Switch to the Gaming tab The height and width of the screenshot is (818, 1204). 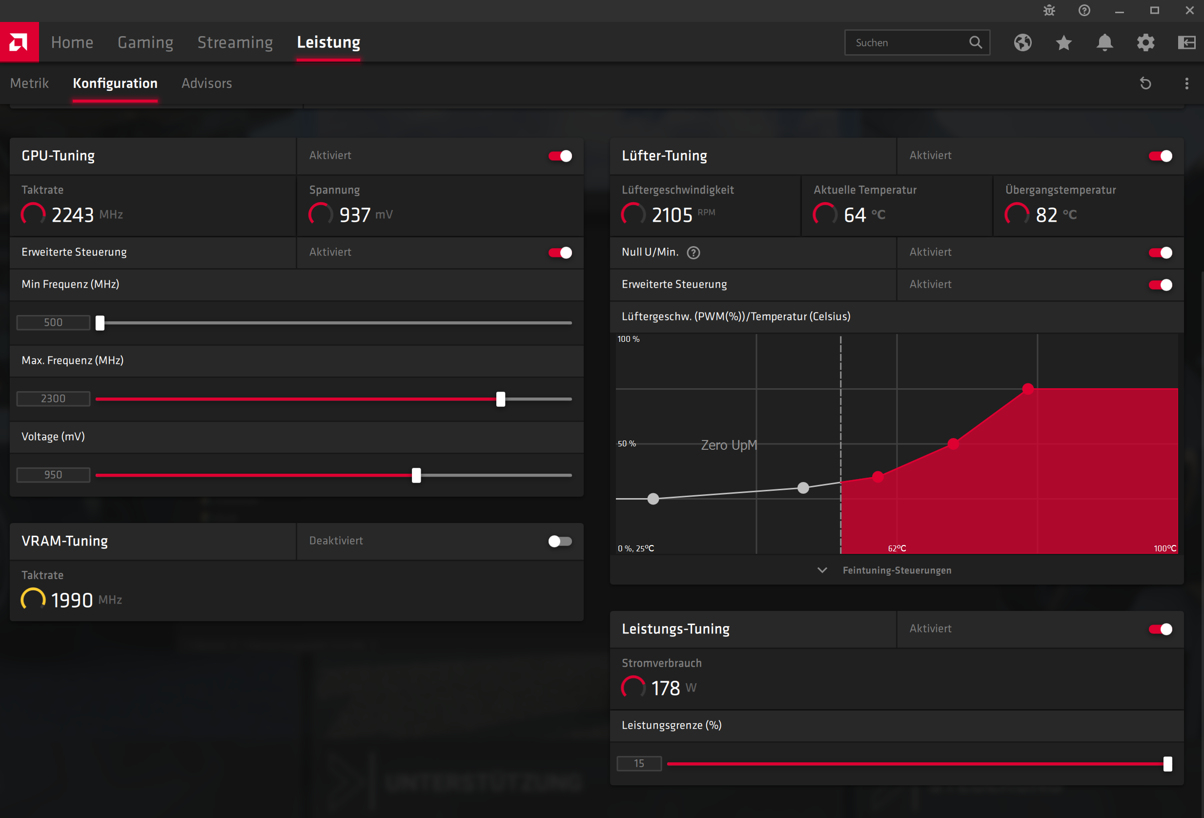[x=145, y=42]
